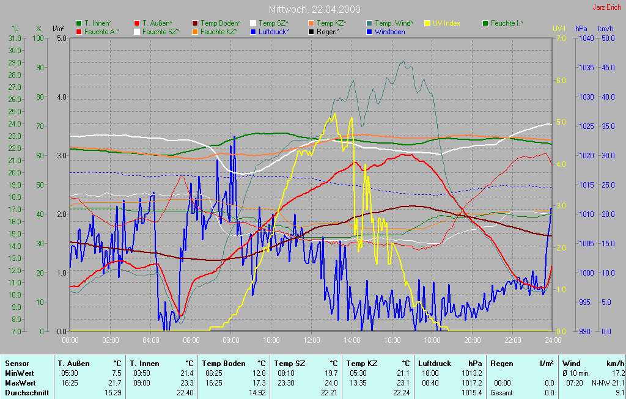Viewport: 626px width, 399px height.
Task: Click the blue Windböen legend square
Action: 369,31
